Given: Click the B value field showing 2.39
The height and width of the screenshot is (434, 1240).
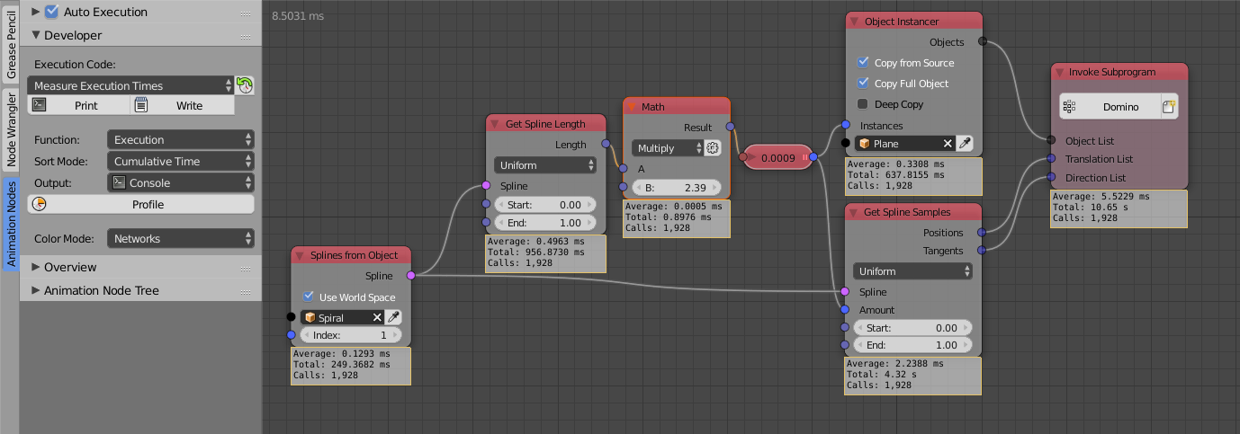Looking at the screenshot, I should 677,188.
